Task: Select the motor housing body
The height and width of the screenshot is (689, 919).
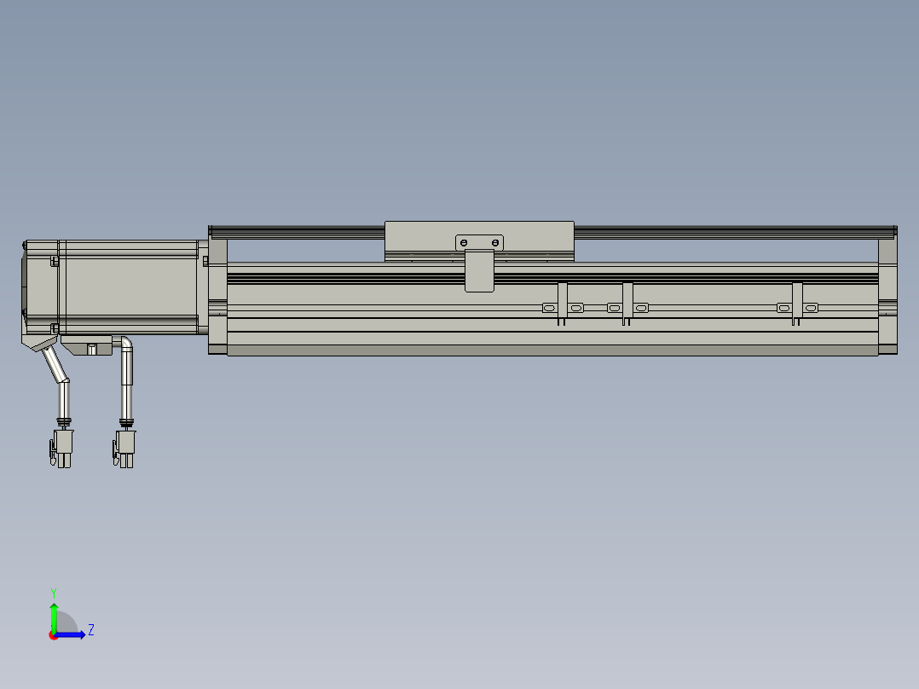Action: tap(128, 287)
